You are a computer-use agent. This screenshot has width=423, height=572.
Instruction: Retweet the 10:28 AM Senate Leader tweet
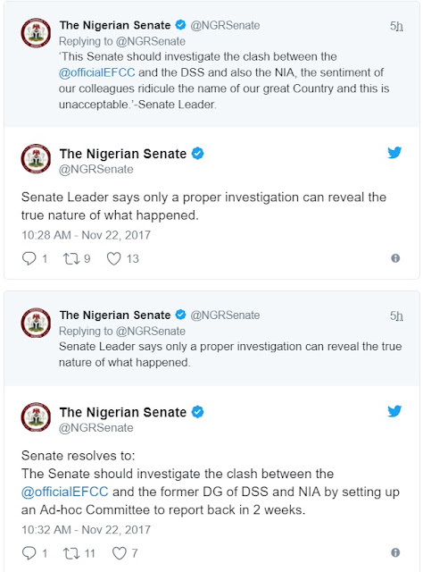pyautogui.click(x=70, y=258)
